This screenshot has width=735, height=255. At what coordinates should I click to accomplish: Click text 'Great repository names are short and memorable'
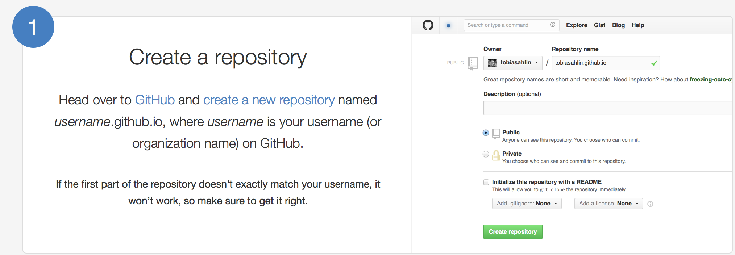(x=547, y=80)
